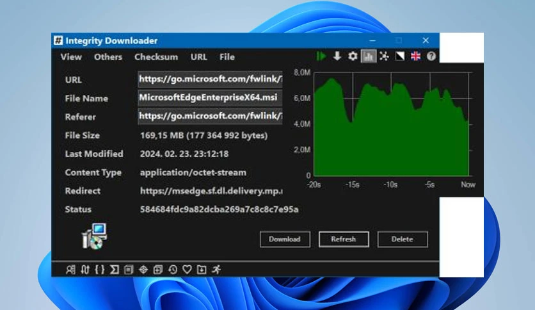Close the Integrity Downloader window

[x=426, y=40]
